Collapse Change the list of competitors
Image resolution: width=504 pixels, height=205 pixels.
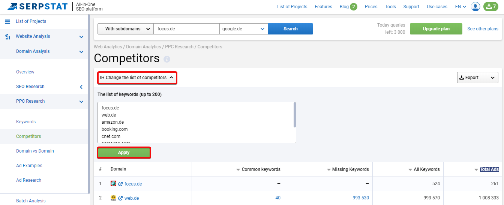(x=137, y=78)
